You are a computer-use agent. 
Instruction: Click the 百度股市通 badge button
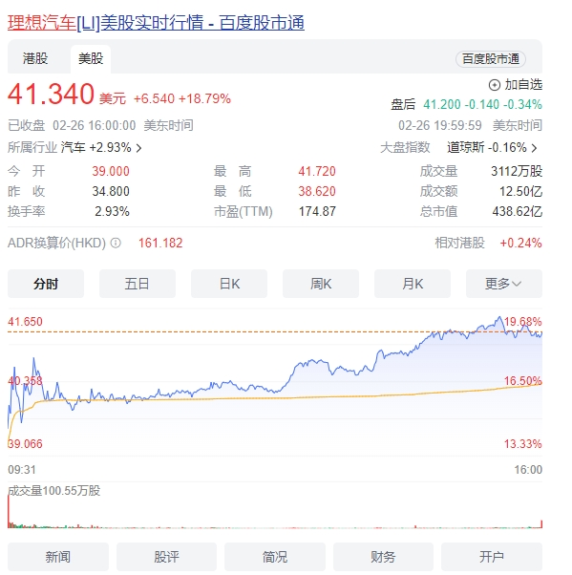pyautogui.click(x=491, y=59)
